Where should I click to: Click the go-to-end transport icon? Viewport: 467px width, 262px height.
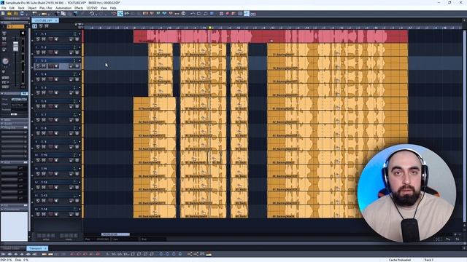34,254
